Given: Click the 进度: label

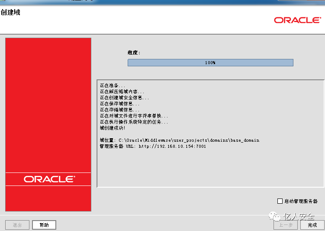Looking at the screenshot, I should (134, 53).
